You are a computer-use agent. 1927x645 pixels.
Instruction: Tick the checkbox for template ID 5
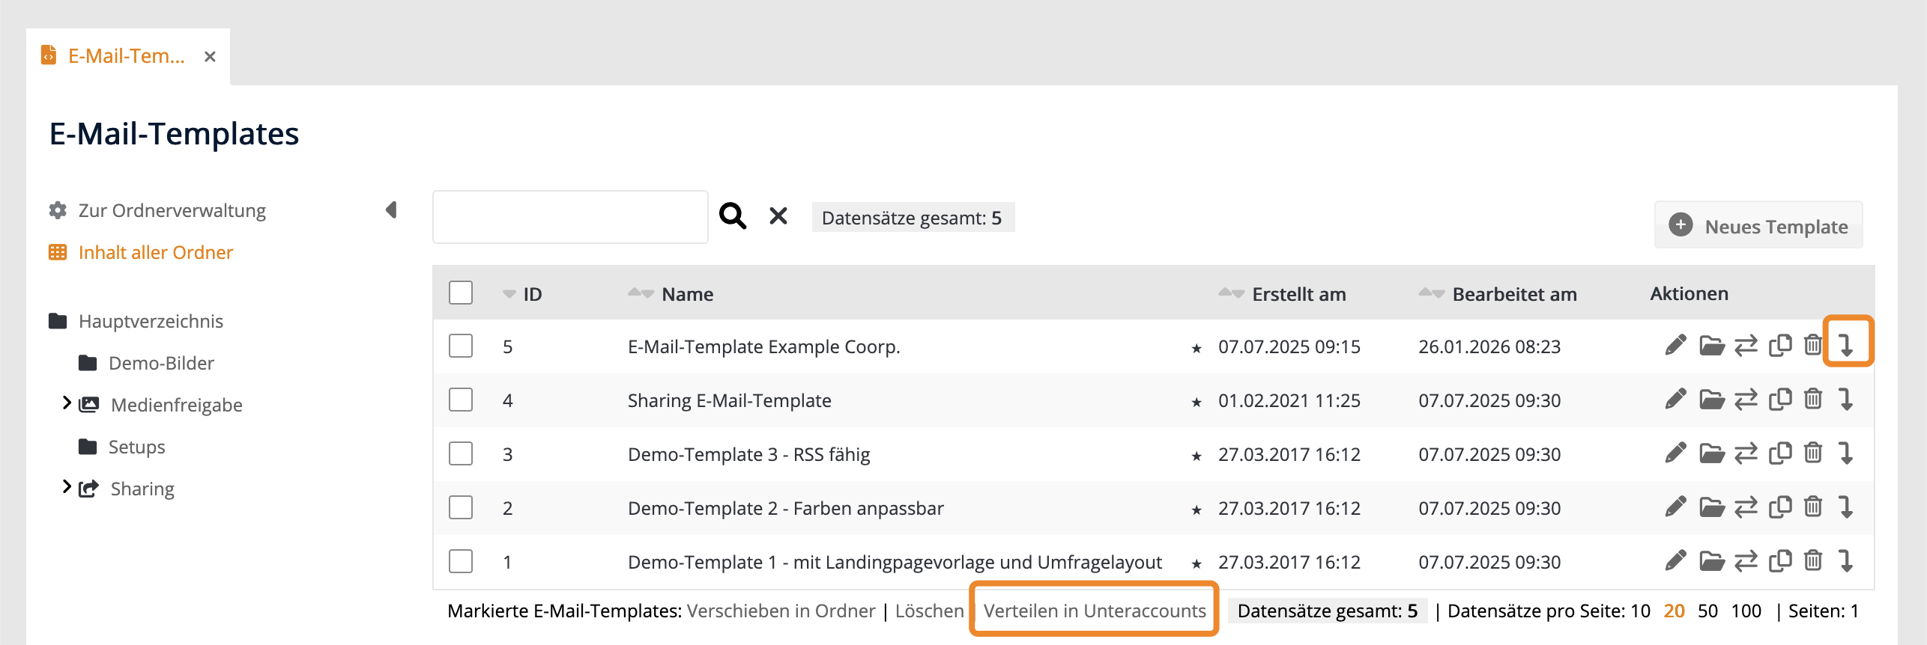point(461,346)
